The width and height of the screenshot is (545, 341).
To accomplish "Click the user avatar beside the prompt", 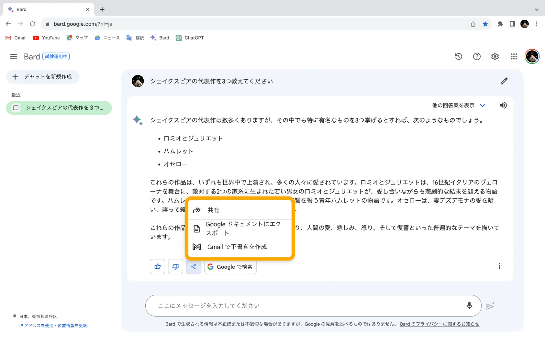I will (138, 81).
